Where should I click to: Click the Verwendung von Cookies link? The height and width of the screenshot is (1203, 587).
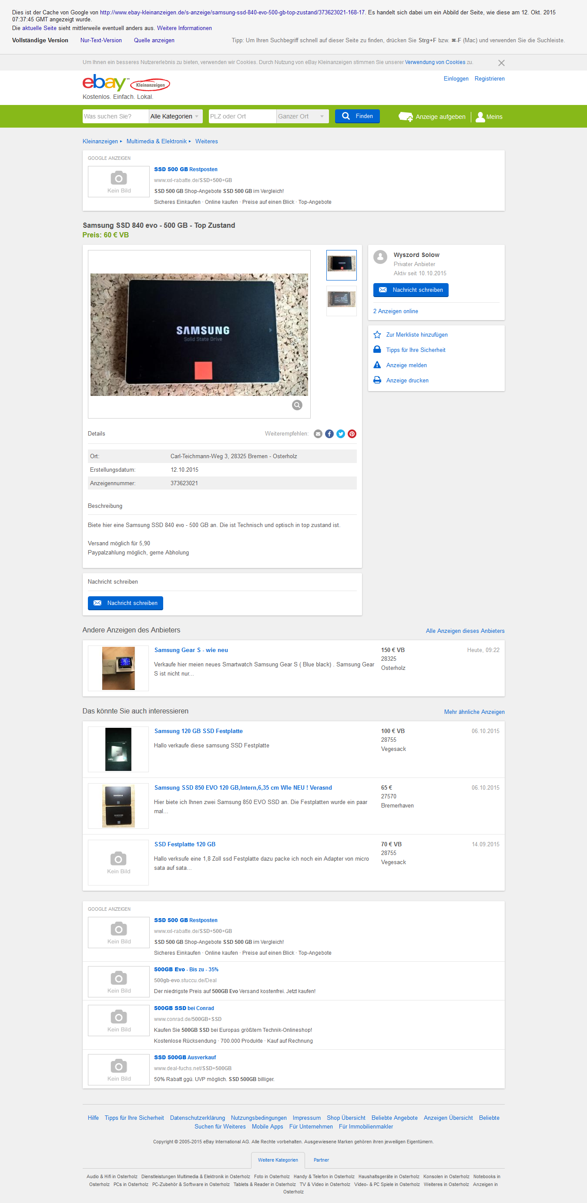[435, 62]
